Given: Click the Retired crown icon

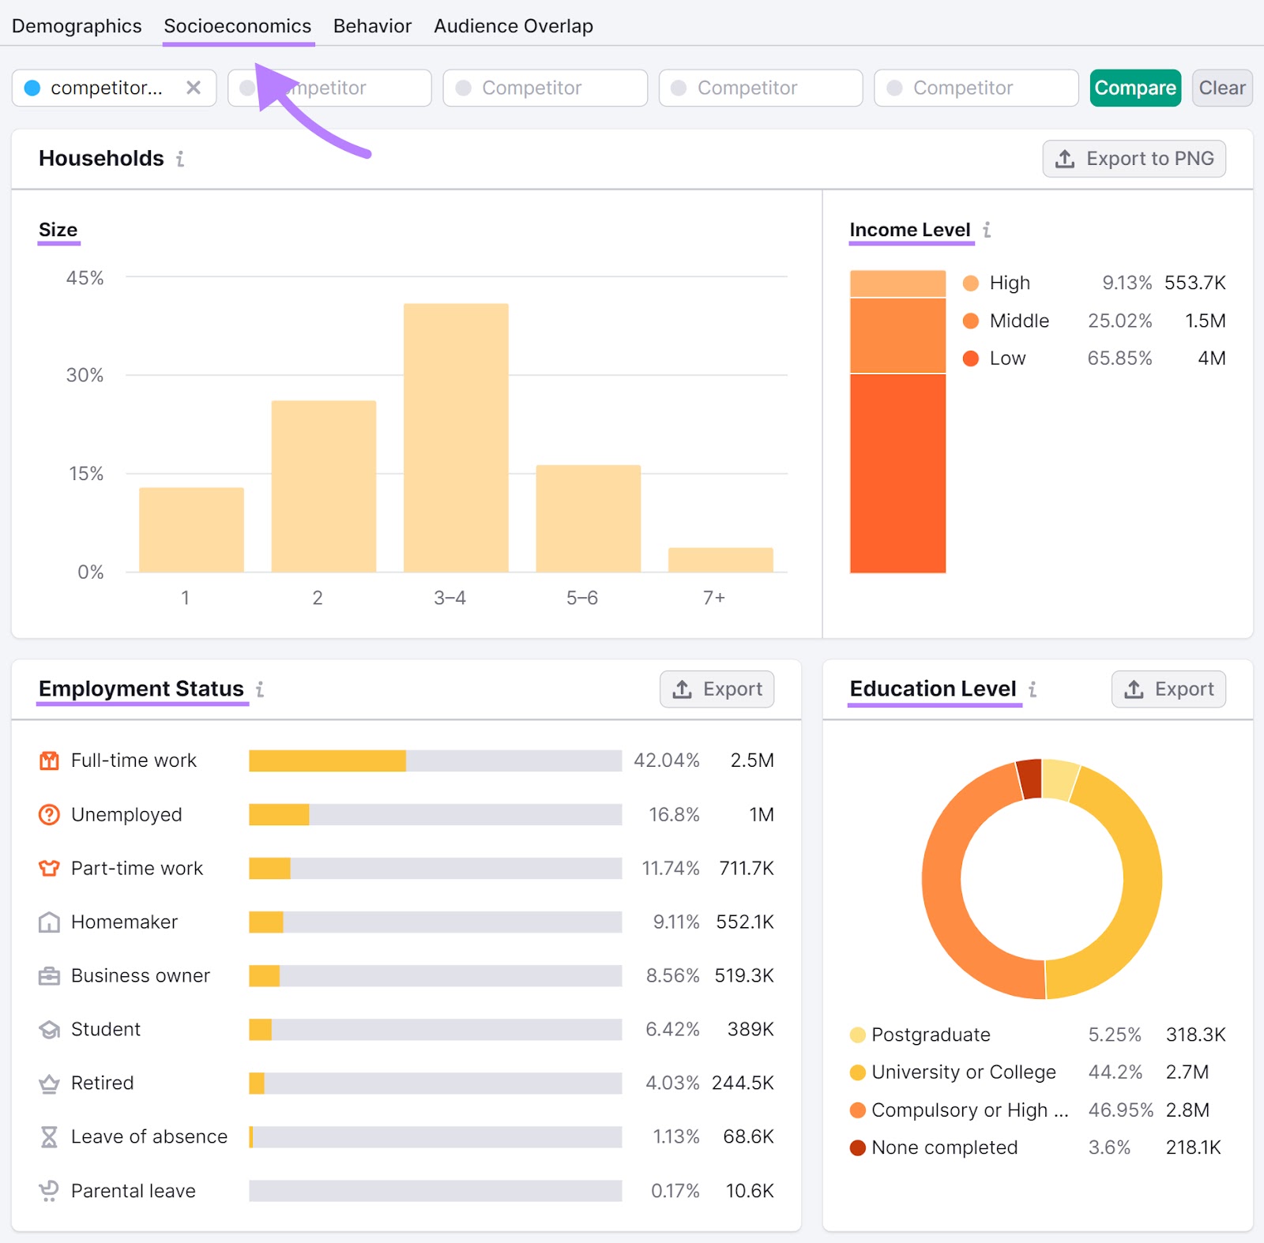Looking at the screenshot, I should [49, 1083].
